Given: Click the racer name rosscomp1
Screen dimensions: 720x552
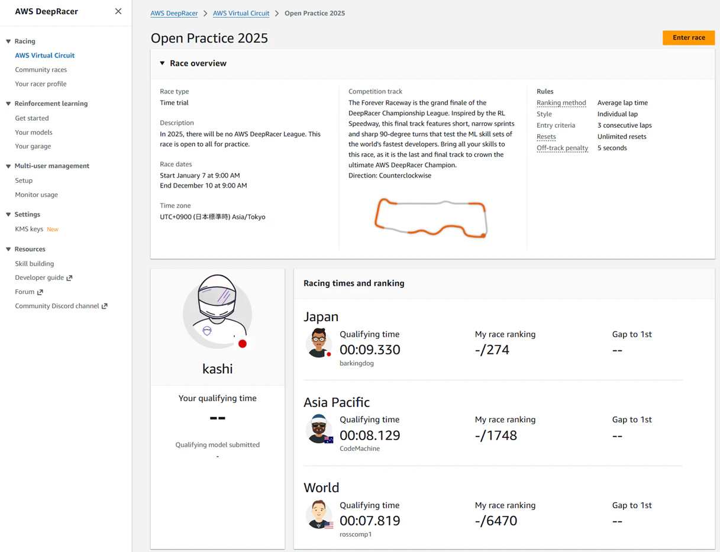Looking at the screenshot, I should 356,534.
